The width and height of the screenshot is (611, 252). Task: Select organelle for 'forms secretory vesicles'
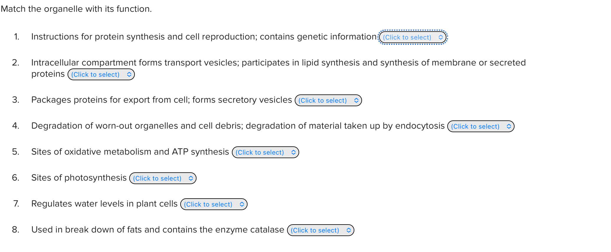pyautogui.click(x=328, y=100)
